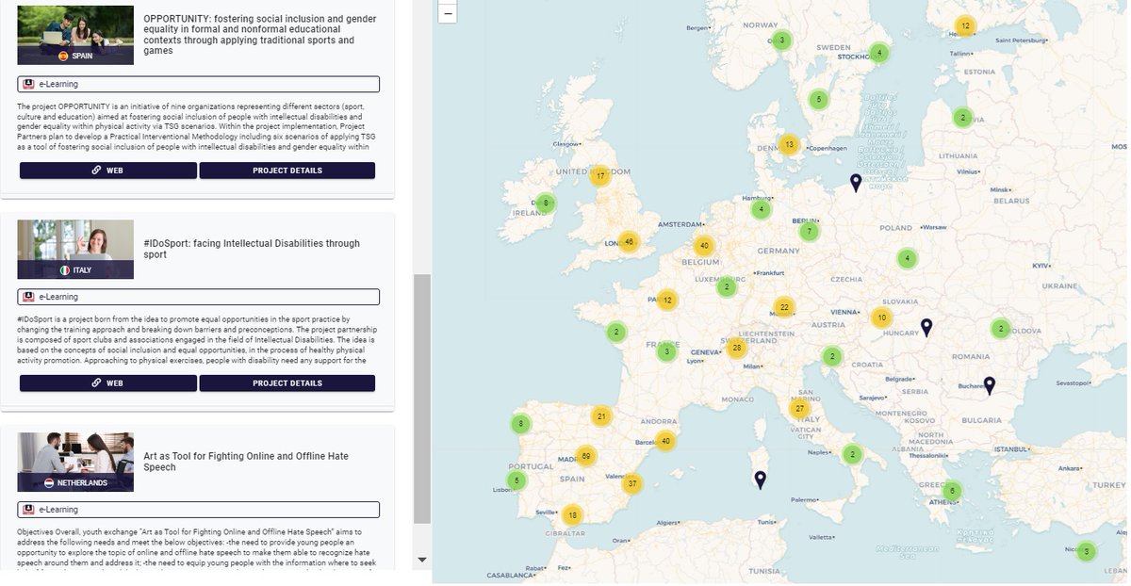Image resolution: width=1131 pixels, height=586 pixels.
Task: Click the project list scrollbar thumb
Action: tap(421, 399)
